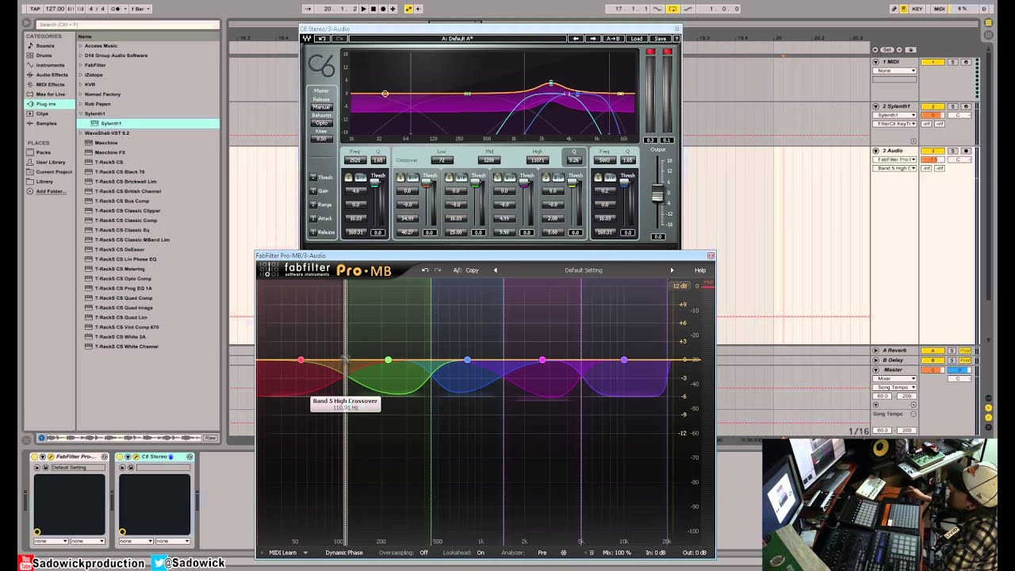Click the Load button in C6
This screenshot has height=571, width=1015.
click(636, 38)
